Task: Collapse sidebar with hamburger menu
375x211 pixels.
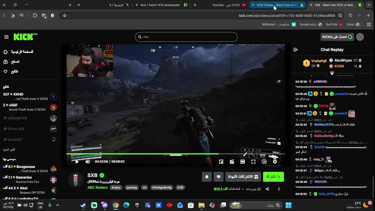Action: 6,37
